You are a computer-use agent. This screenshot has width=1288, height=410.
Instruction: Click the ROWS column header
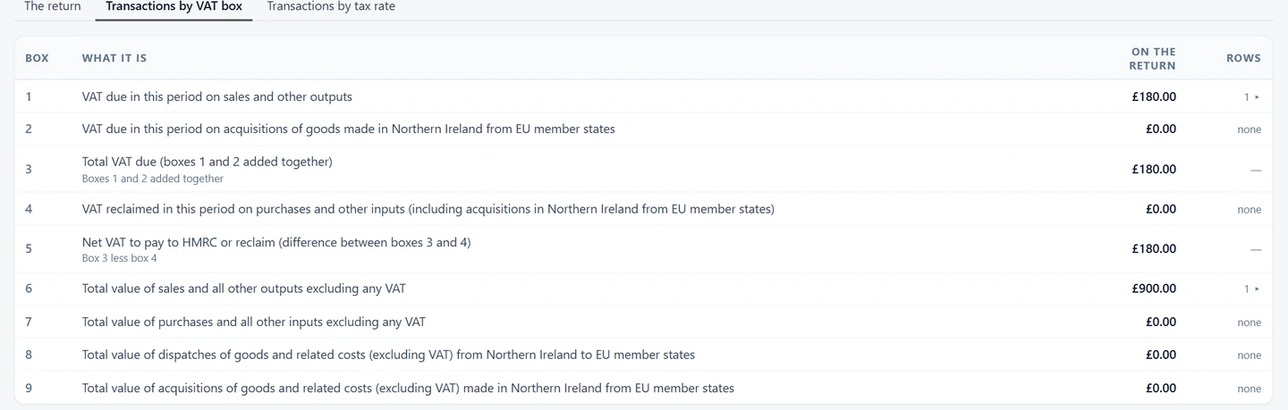tap(1243, 58)
